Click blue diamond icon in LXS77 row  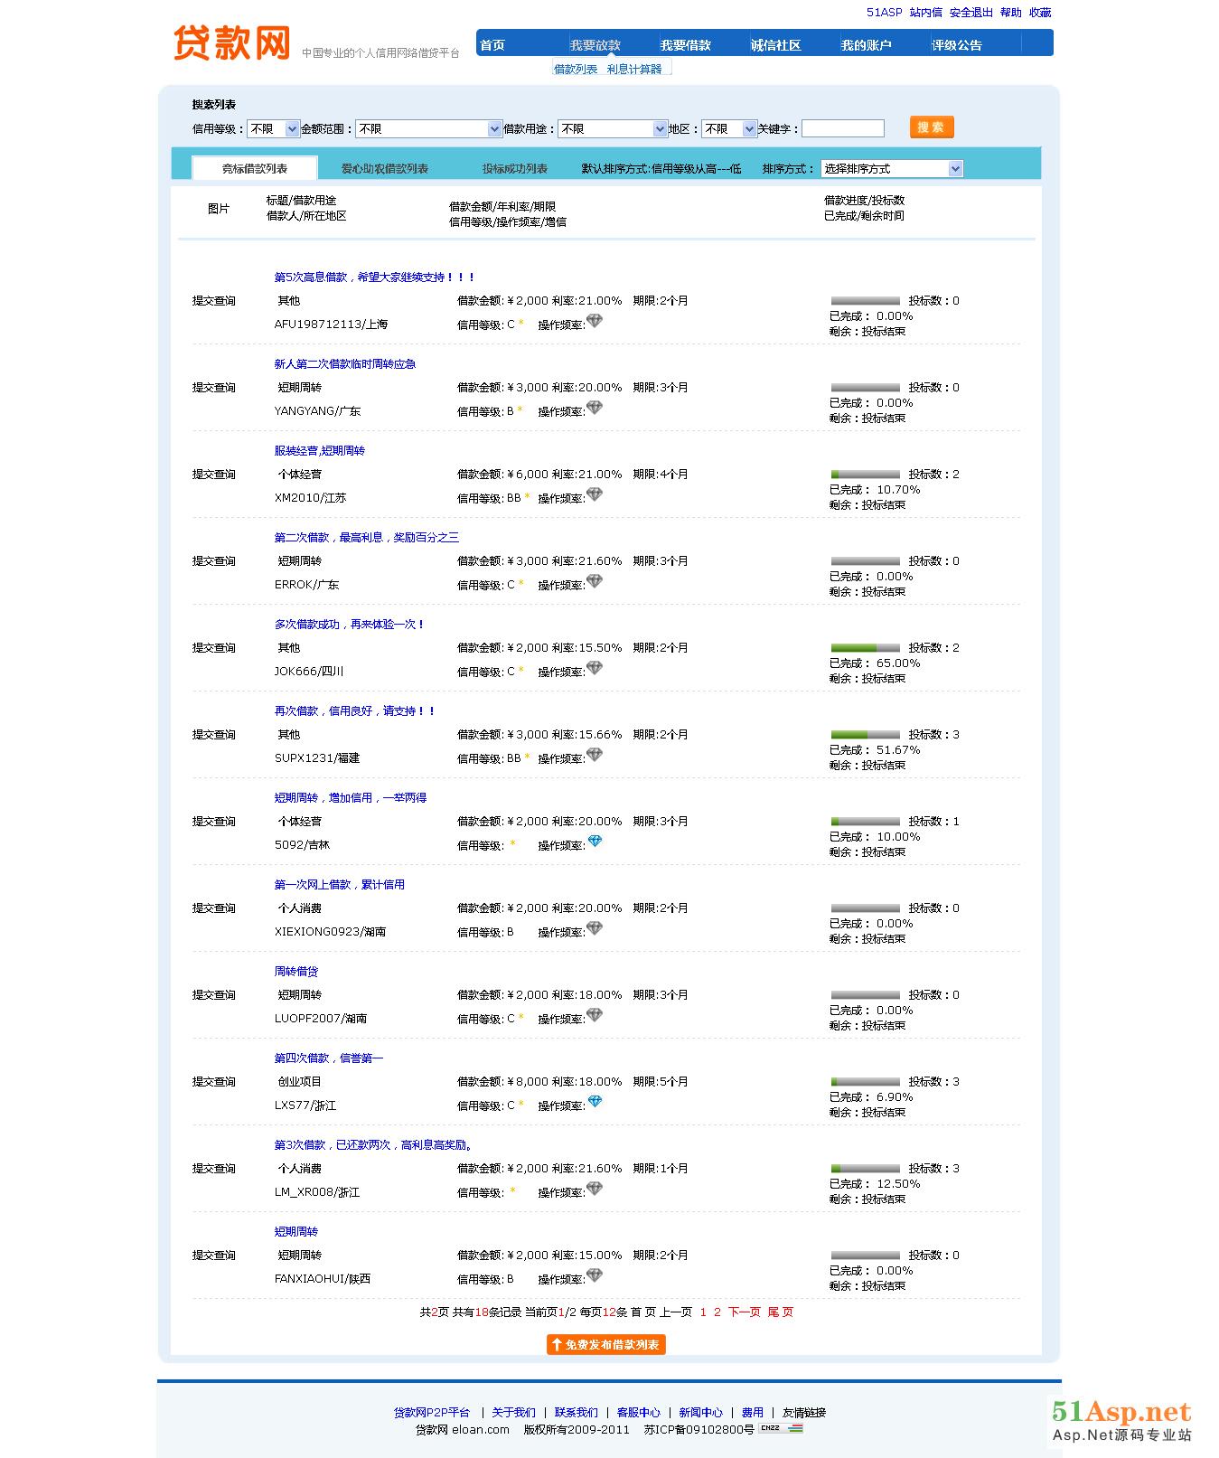(x=595, y=1102)
